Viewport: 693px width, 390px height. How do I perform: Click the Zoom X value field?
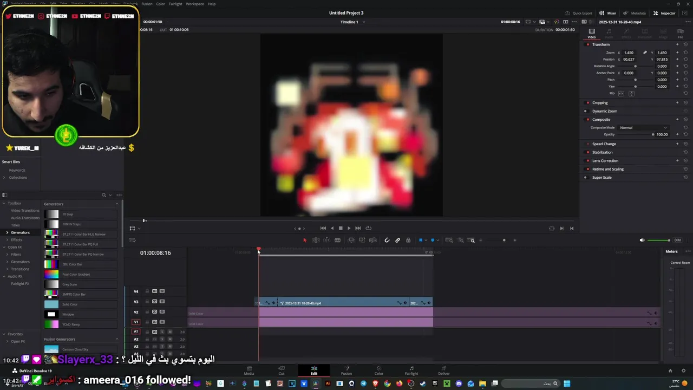click(630, 53)
